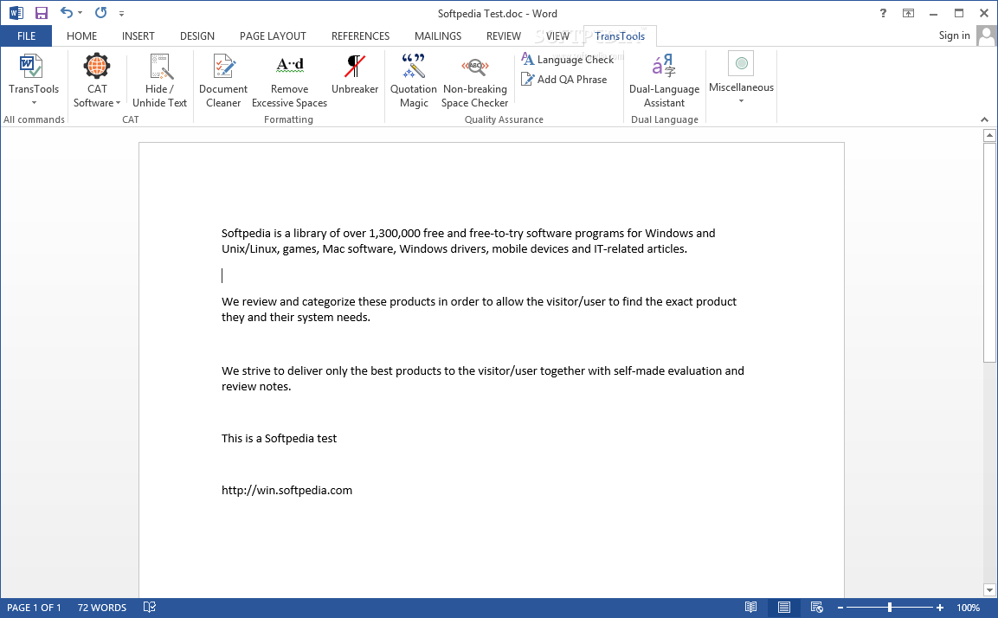The image size is (998, 618).
Task: Switch to Print Layout view
Action: pyautogui.click(x=784, y=608)
